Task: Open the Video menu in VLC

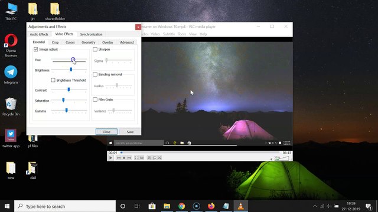Action: [x=155, y=34]
